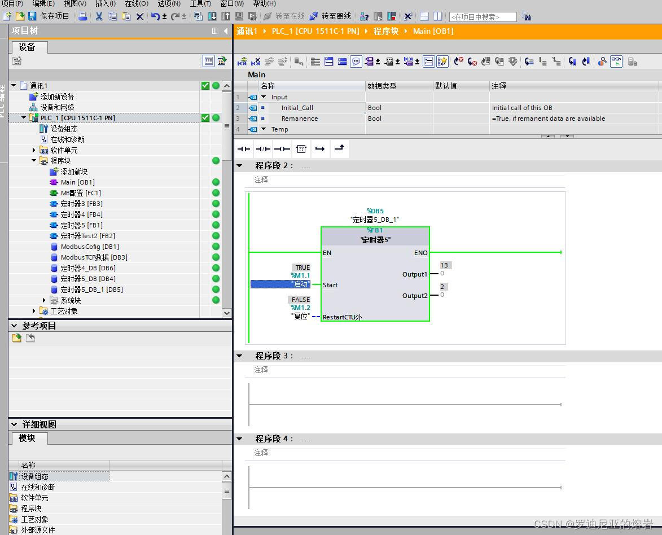
Task: Save the project with 保存项目
Action: (x=49, y=16)
